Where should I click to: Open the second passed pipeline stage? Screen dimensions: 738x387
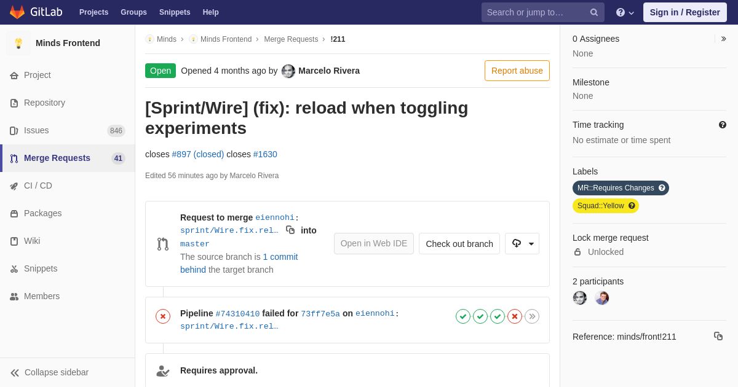(480, 316)
